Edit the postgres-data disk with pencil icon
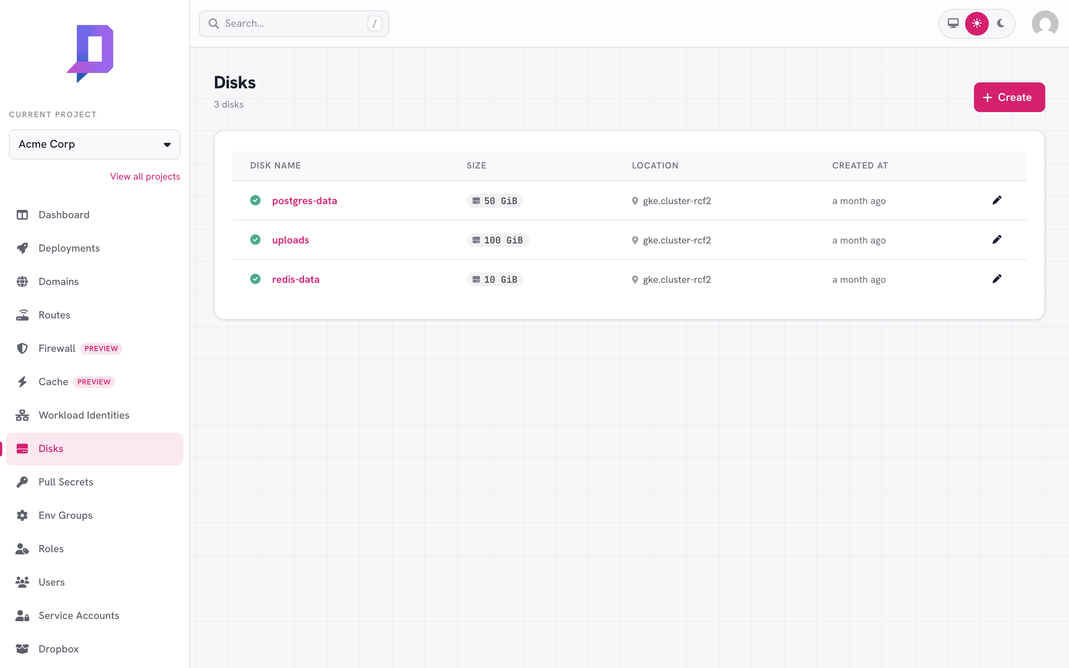 tap(997, 200)
